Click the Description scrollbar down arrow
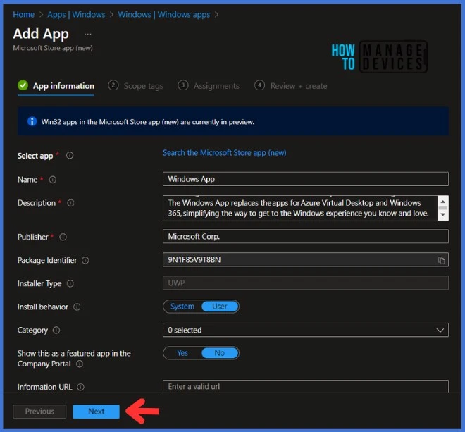This screenshot has height=432, width=465. click(442, 214)
